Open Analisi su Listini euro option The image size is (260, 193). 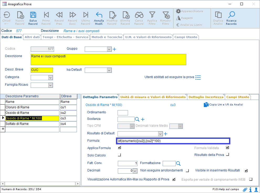pos(189,25)
